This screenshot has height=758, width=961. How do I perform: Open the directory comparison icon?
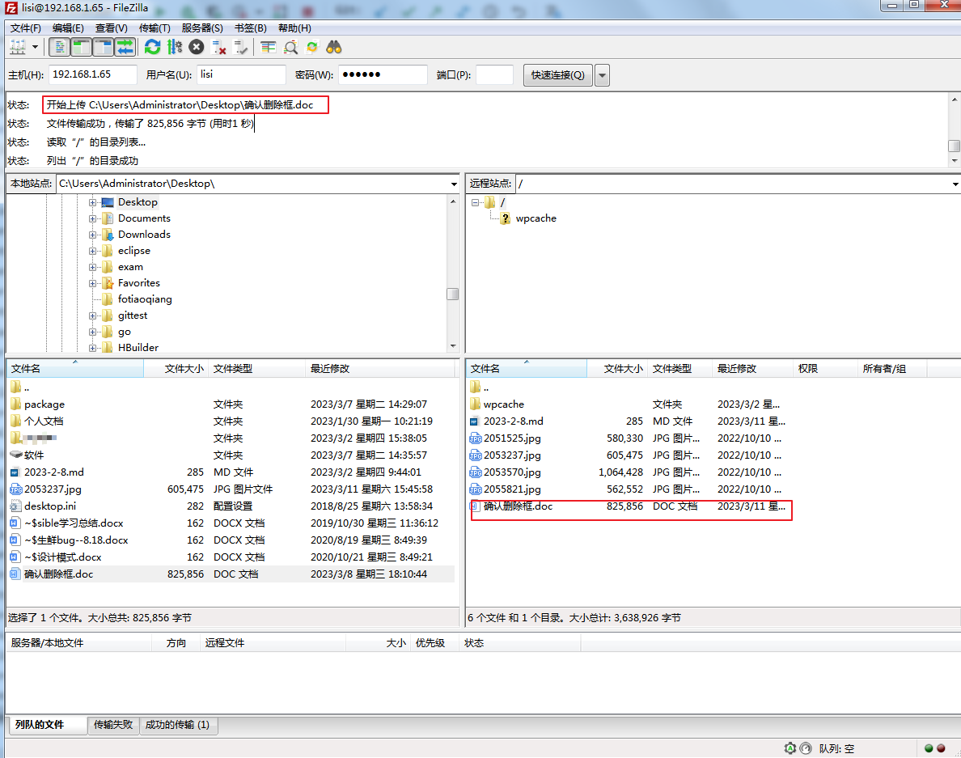tap(269, 47)
